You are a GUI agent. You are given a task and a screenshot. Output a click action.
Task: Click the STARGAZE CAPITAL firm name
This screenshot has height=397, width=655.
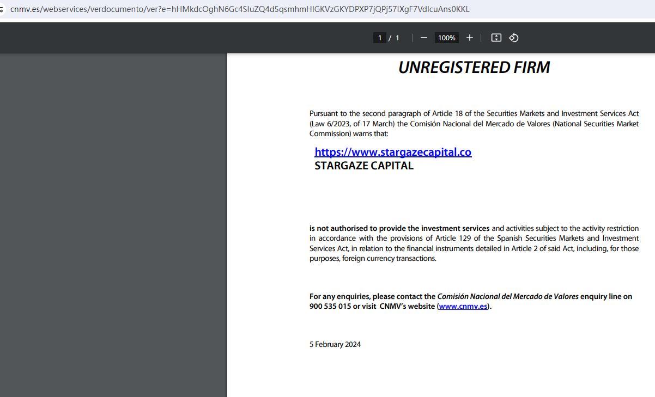(364, 166)
